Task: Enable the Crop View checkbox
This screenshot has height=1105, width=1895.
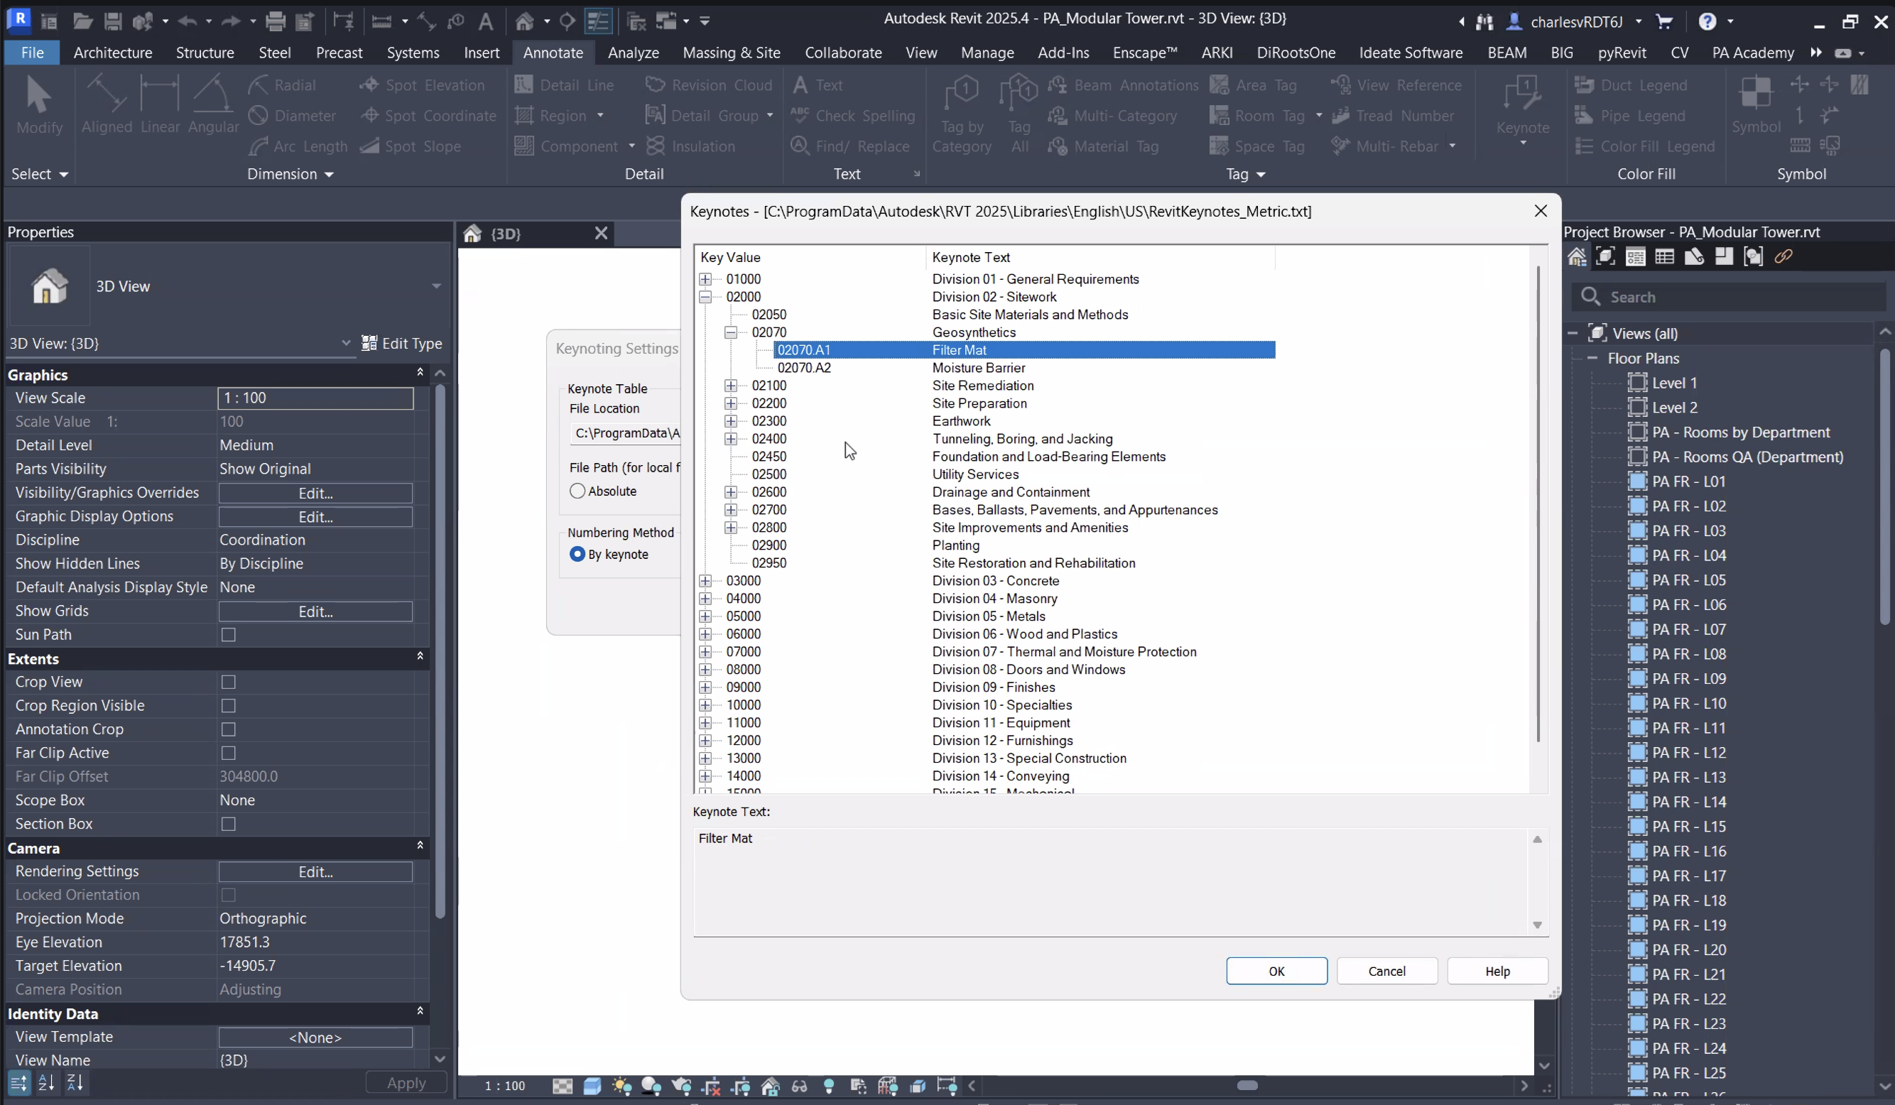Action: click(x=229, y=682)
